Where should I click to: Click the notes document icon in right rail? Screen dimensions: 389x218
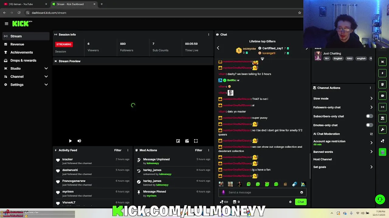point(383,84)
